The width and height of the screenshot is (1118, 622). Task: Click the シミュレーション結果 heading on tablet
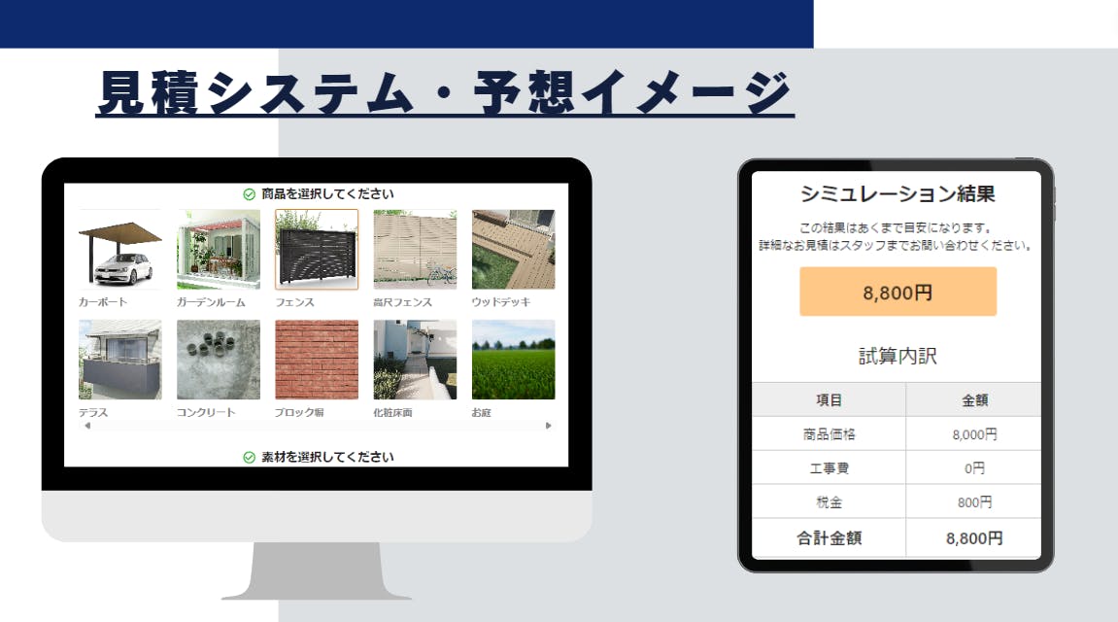click(898, 193)
